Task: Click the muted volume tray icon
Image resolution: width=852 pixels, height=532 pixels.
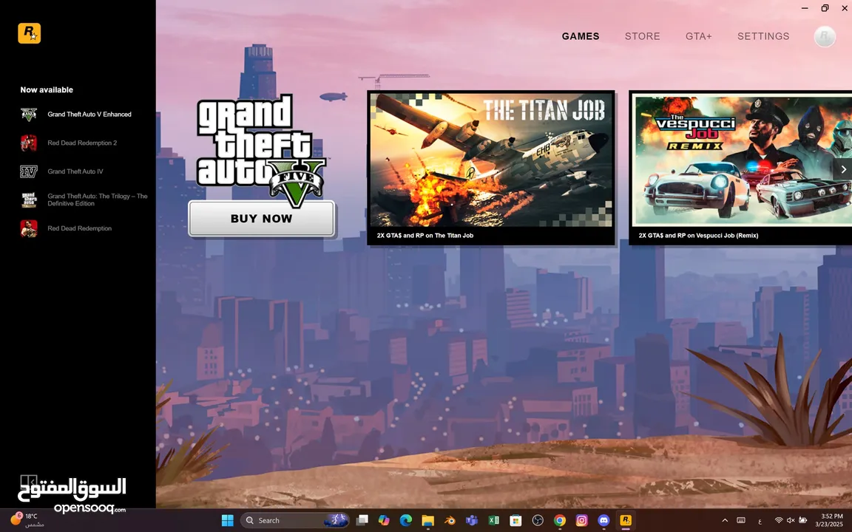Action: coord(791,521)
